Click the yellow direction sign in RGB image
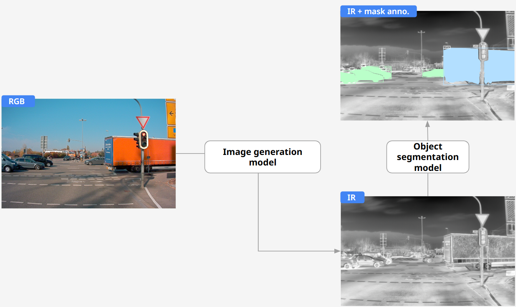516x307 pixels. tap(171, 113)
